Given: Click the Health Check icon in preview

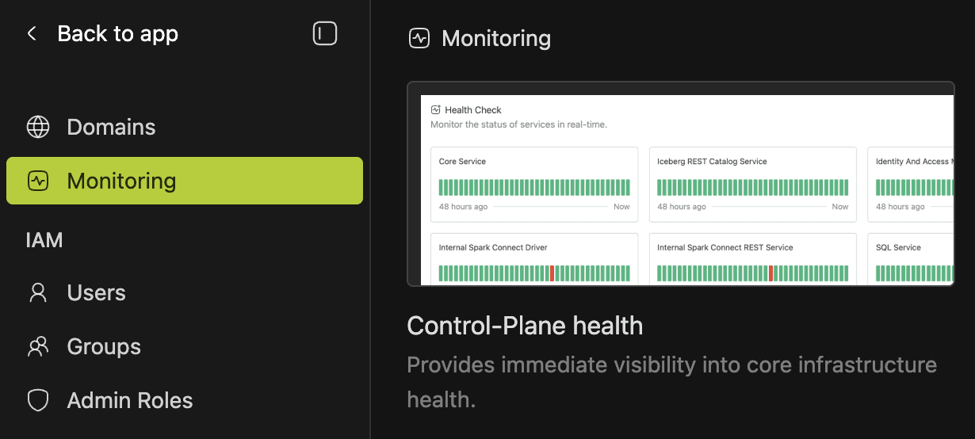Looking at the screenshot, I should pyautogui.click(x=435, y=110).
